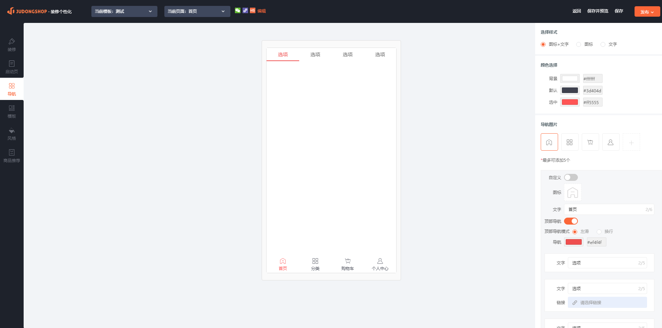Viewport: 662px width, 328px height.
Task: Switch to second 选项 tab in preview
Action: pos(315,54)
